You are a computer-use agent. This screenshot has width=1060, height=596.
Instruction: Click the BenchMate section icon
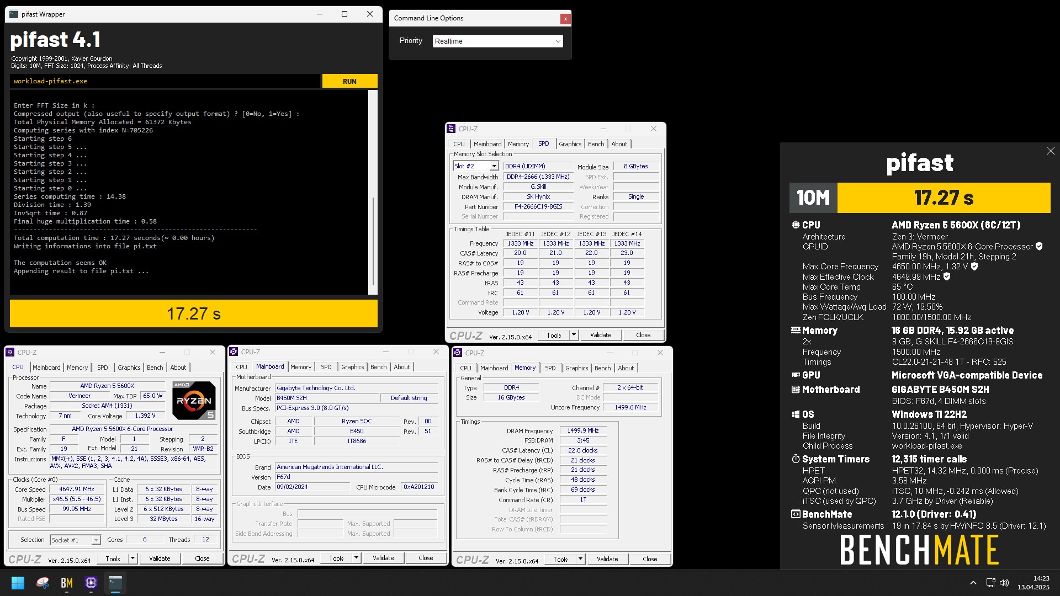(796, 514)
